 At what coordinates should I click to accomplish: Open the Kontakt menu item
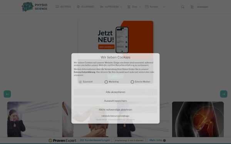pos(154,7)
